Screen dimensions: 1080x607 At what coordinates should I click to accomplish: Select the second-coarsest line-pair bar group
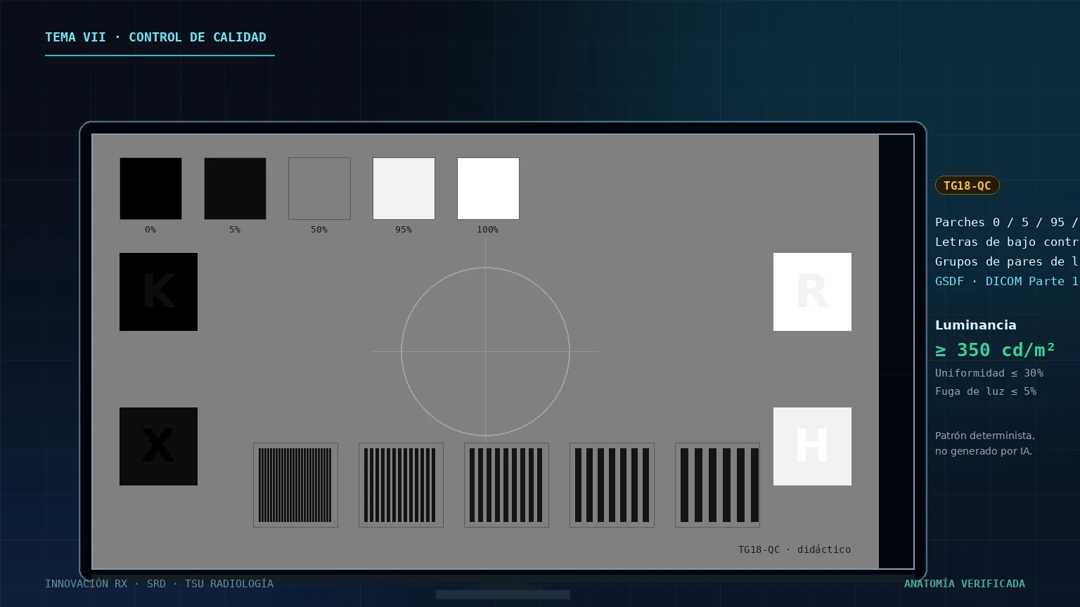coord(612,485)
